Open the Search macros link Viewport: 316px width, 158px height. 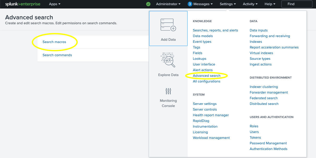pyautogui.click(x=54, y=42)
